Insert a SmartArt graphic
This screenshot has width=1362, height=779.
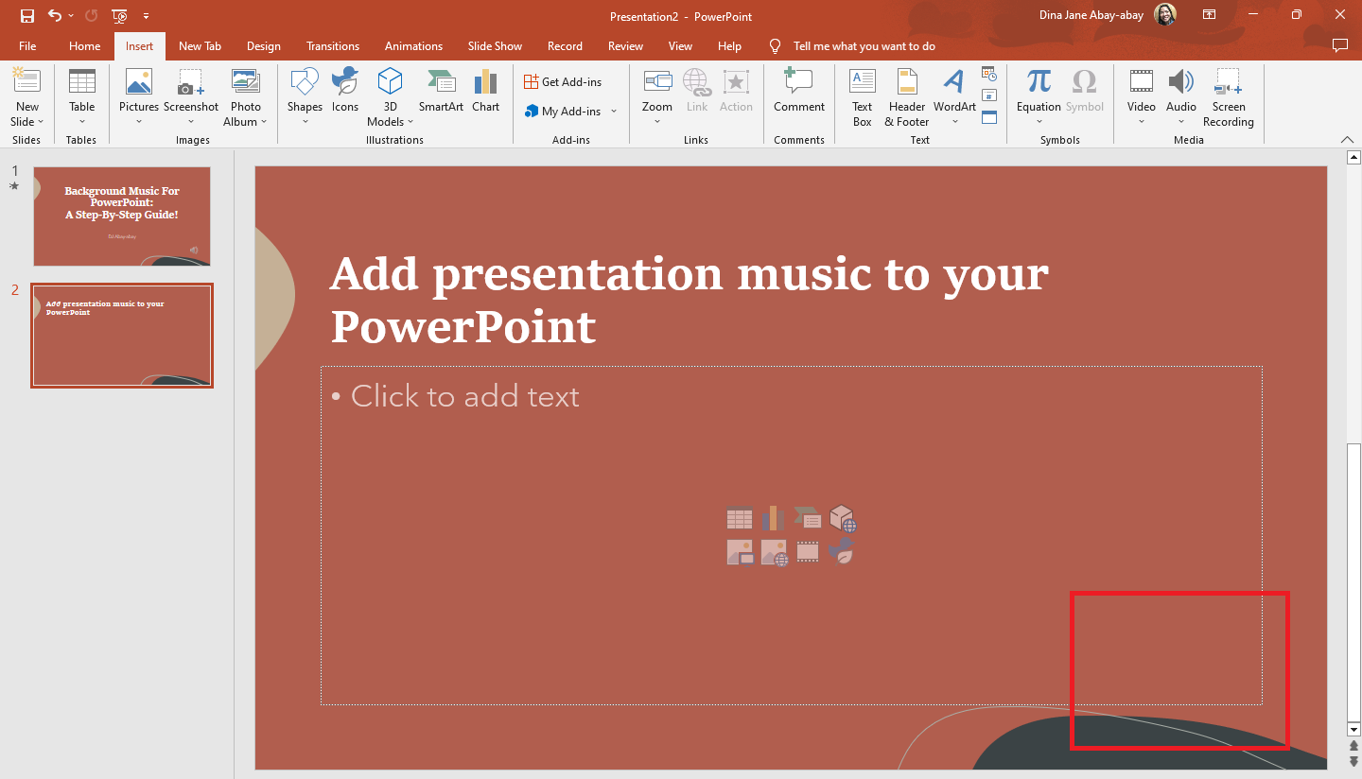tap(440, 90)
